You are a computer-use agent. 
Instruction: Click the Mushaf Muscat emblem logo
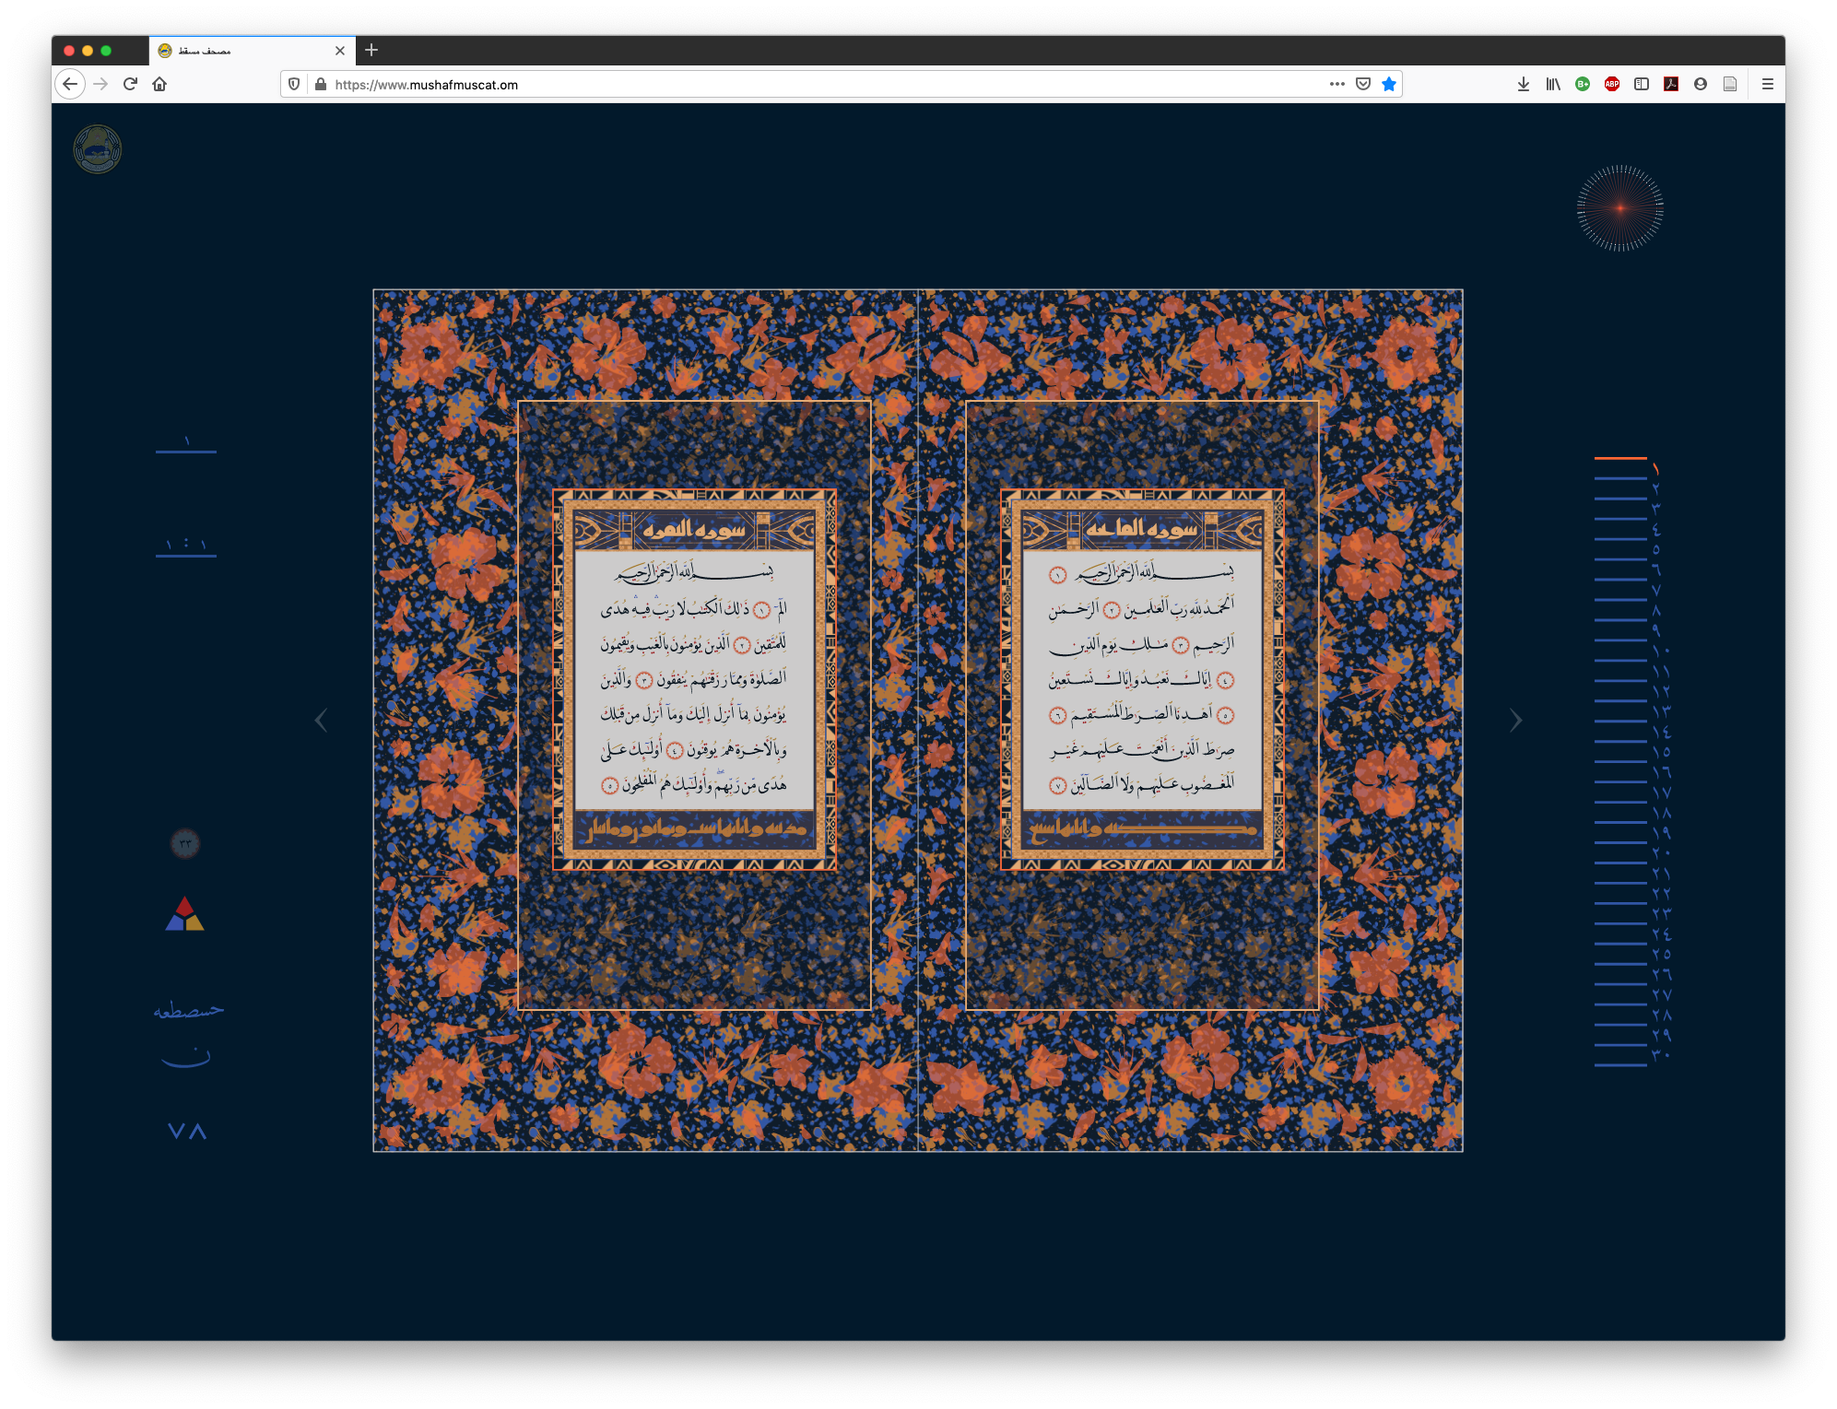click(x=98, y=149)
